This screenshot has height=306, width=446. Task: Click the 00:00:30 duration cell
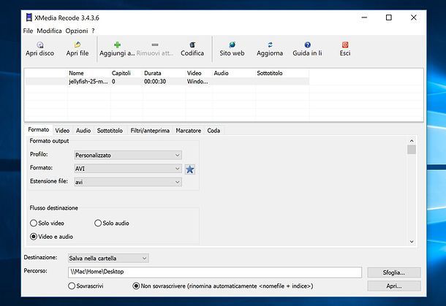tap(155, 82)
